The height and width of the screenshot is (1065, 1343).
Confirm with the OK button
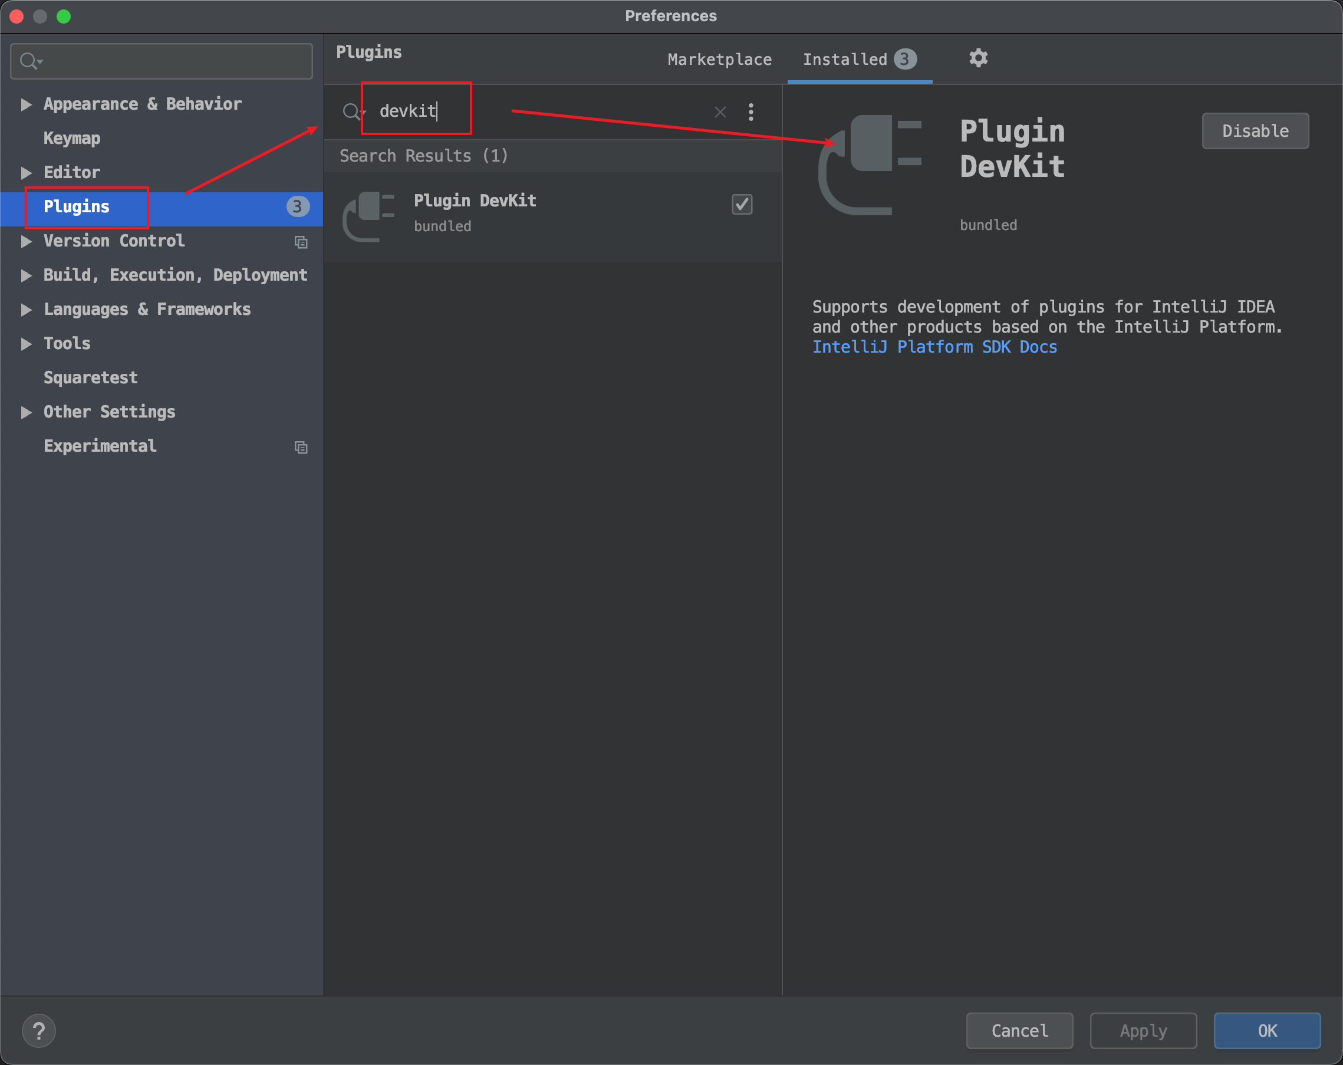click(x=1267, y=1031)
